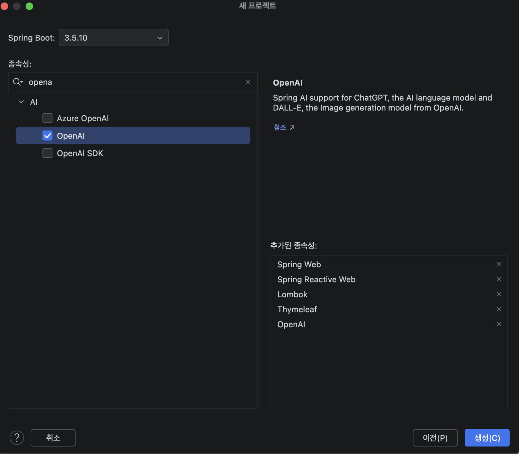Screen dimensions: 519x454
Task: Open the Spring Boot version dropdown
Action: pos(114,37)
